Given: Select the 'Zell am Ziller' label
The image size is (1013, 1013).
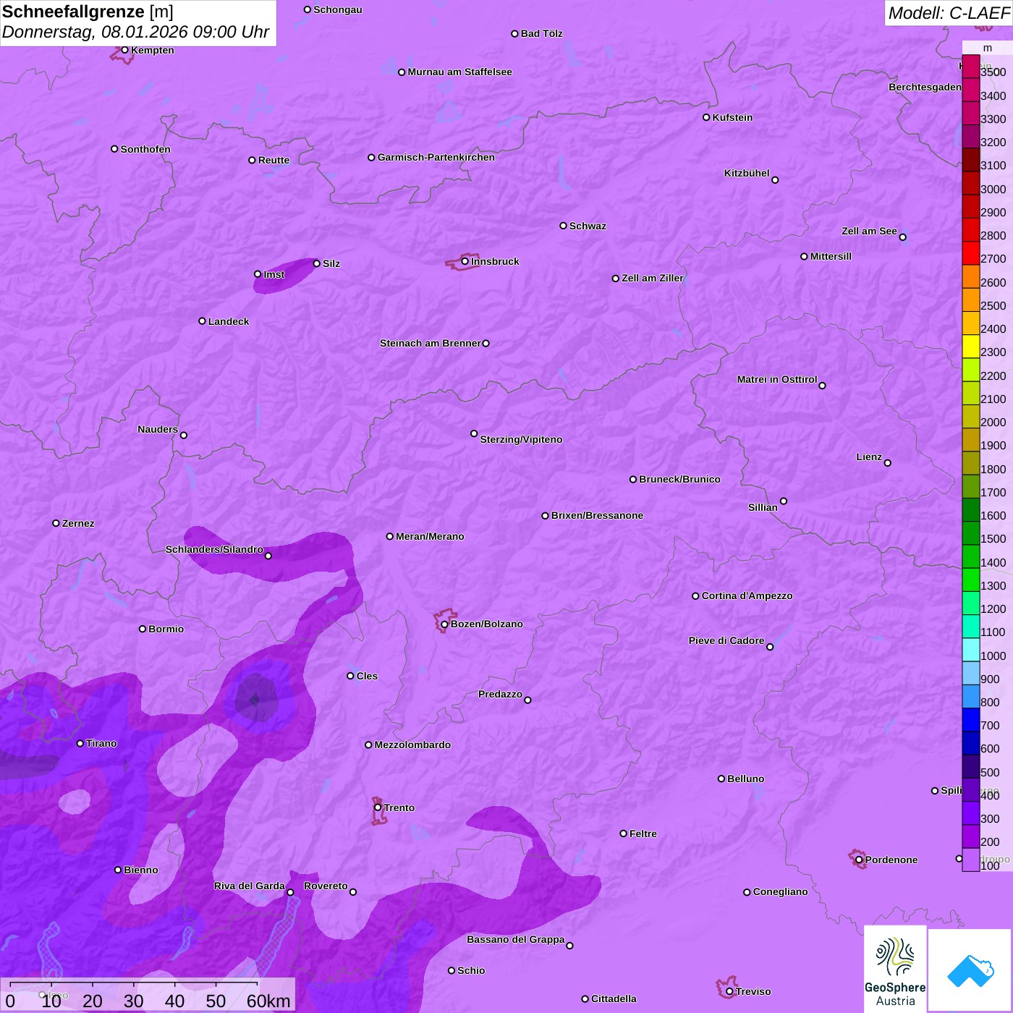Looking at the screenshot, I should point(653,278).
